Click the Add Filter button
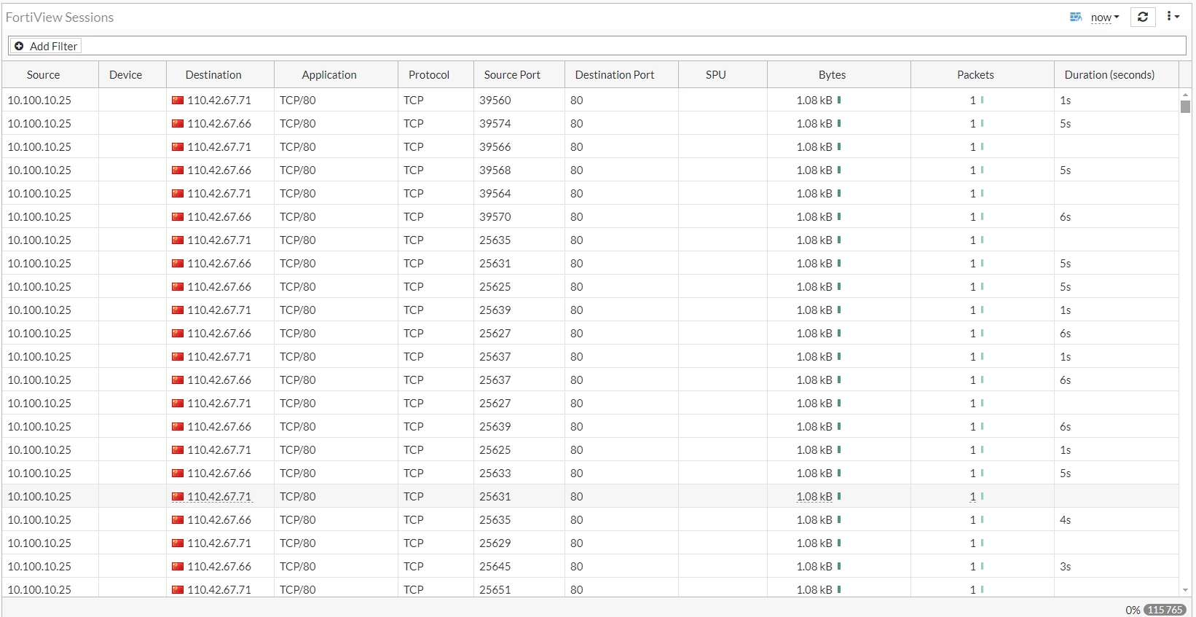 (x=46, y=46)
